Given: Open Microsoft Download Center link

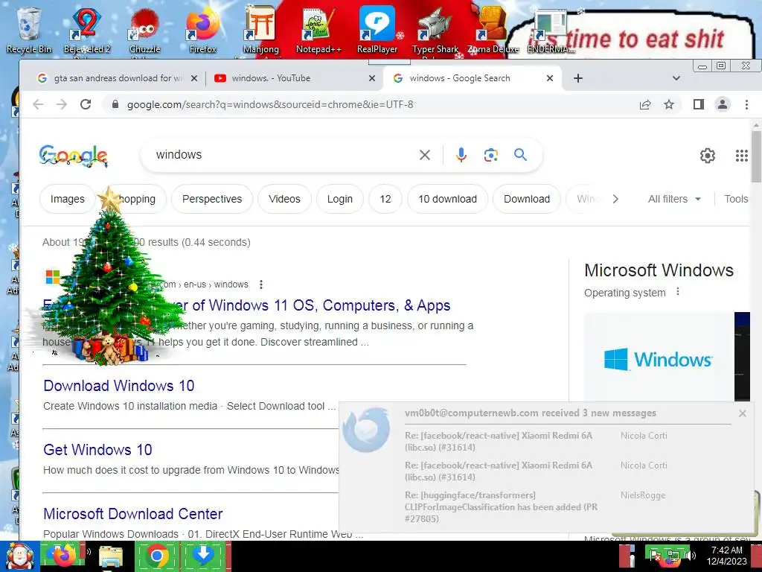Looking at the screenshot, I should pyautogui.click(x=133, y=514).
